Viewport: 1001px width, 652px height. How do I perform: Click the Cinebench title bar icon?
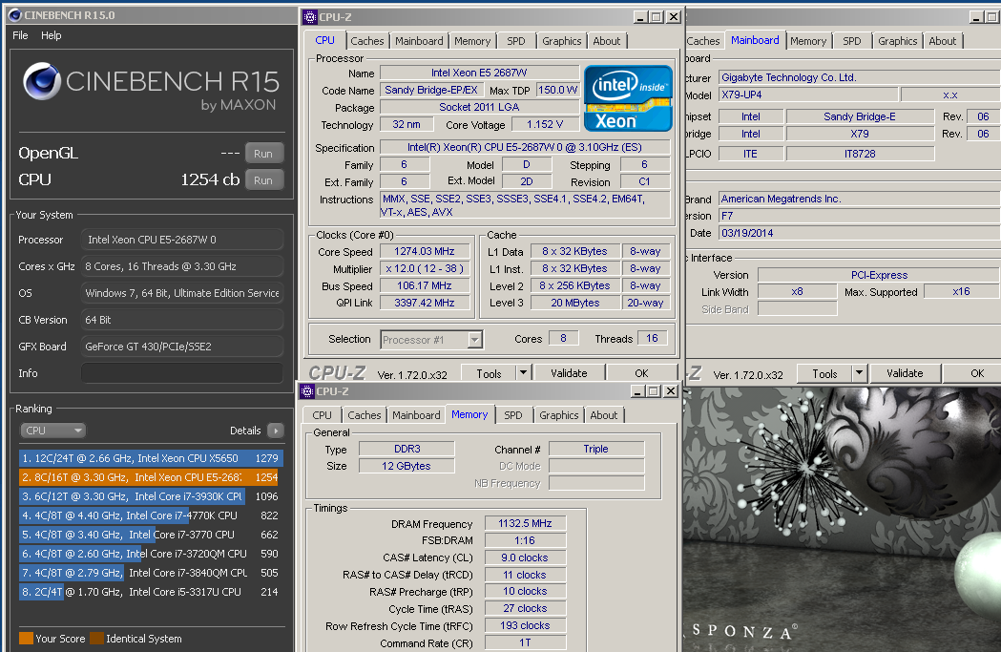click(14, 14)
